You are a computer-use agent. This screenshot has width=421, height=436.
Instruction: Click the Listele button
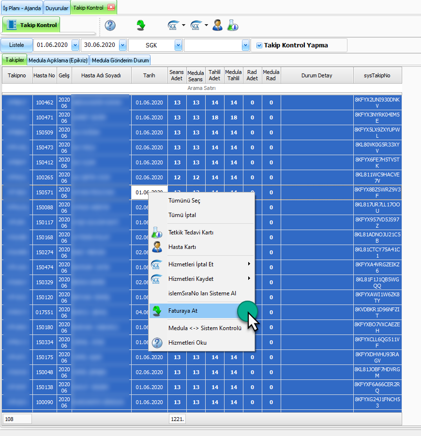tap(17, 45)
